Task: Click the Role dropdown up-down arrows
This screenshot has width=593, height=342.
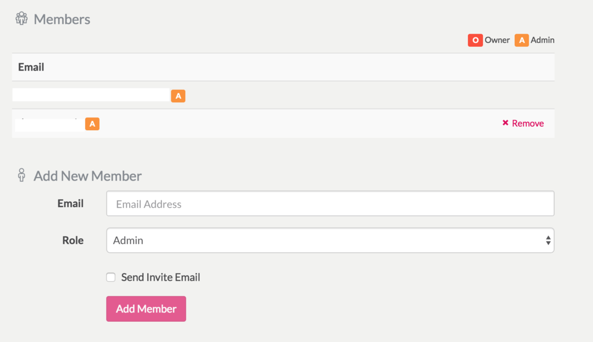Action: pyautogui.click(x=548, y=240)
